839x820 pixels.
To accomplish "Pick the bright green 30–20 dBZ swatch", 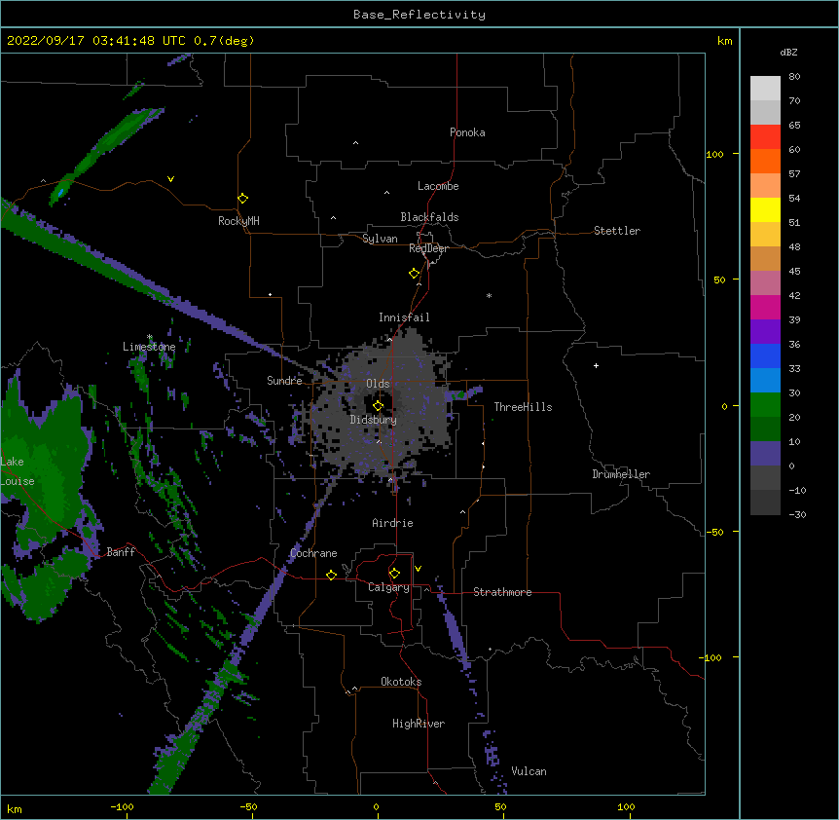I will (765, 405).
